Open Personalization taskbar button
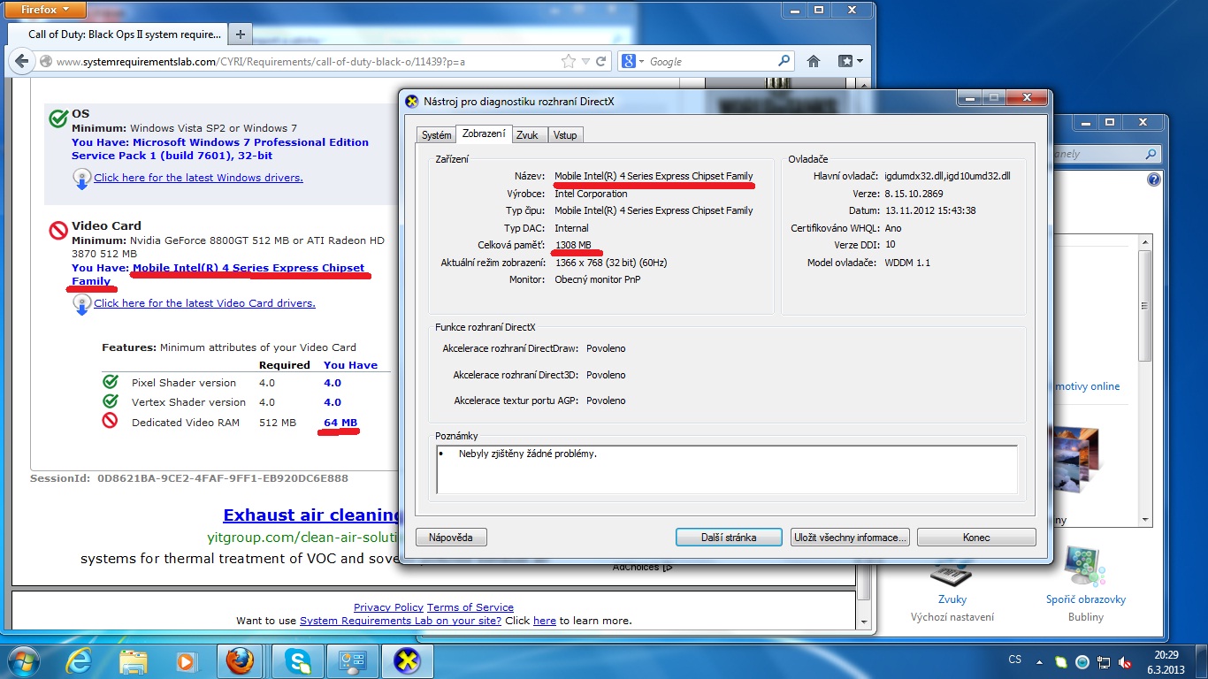Screen dimensions: 1208x679 coord(351,660)
